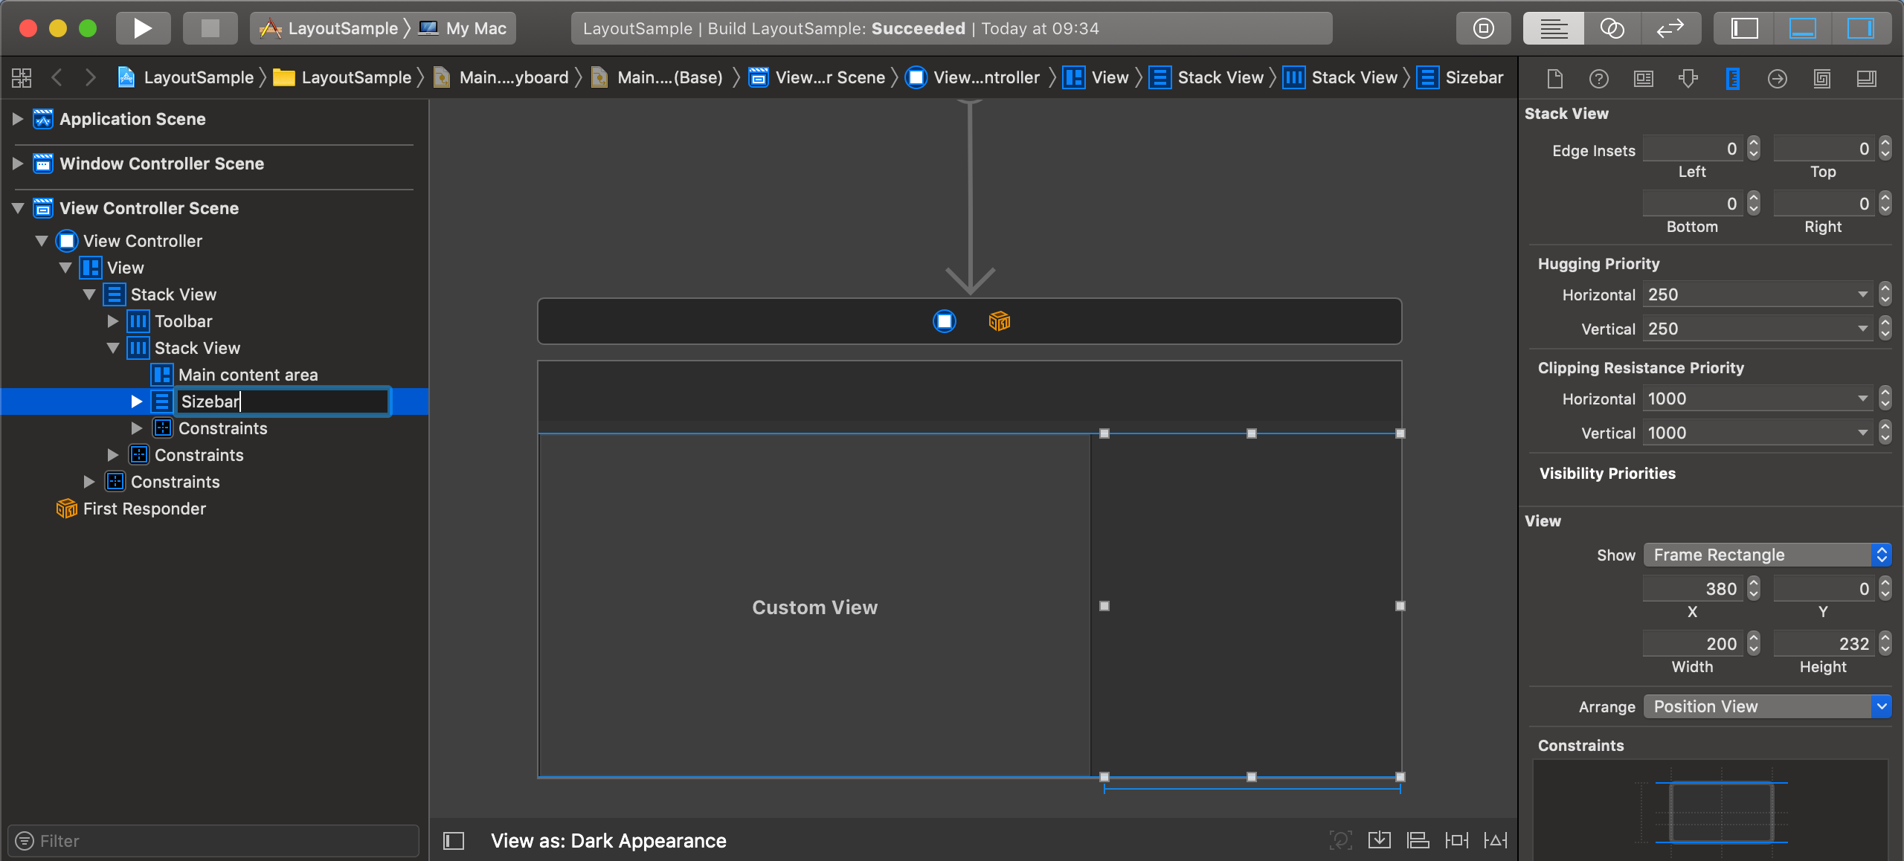Open the File inspector

1554,78
